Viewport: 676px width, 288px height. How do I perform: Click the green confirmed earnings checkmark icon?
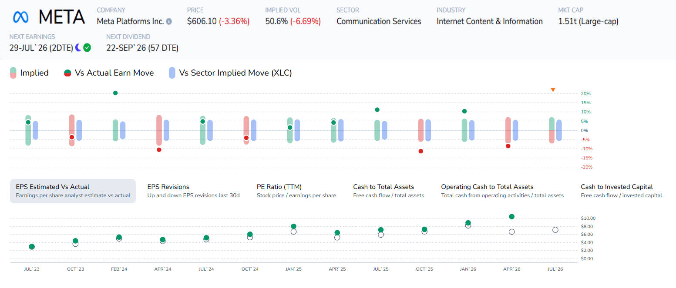coord(87,47)
